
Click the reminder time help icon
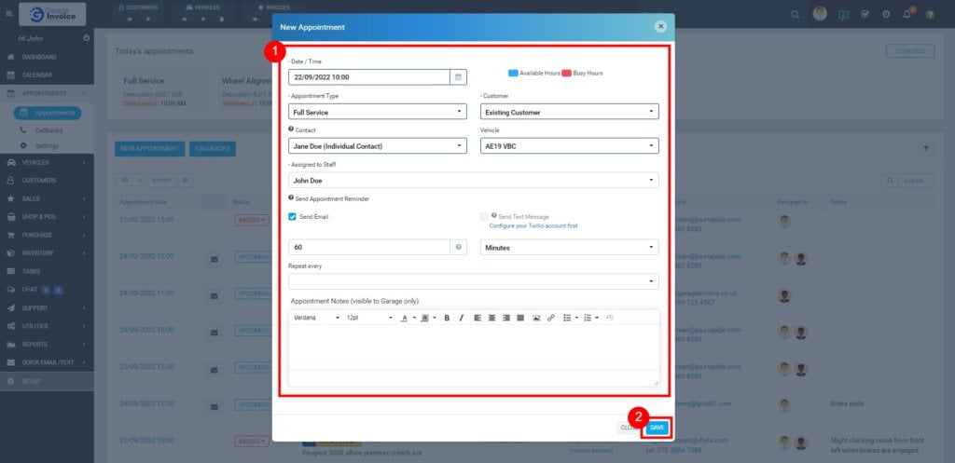pos(458,248)
